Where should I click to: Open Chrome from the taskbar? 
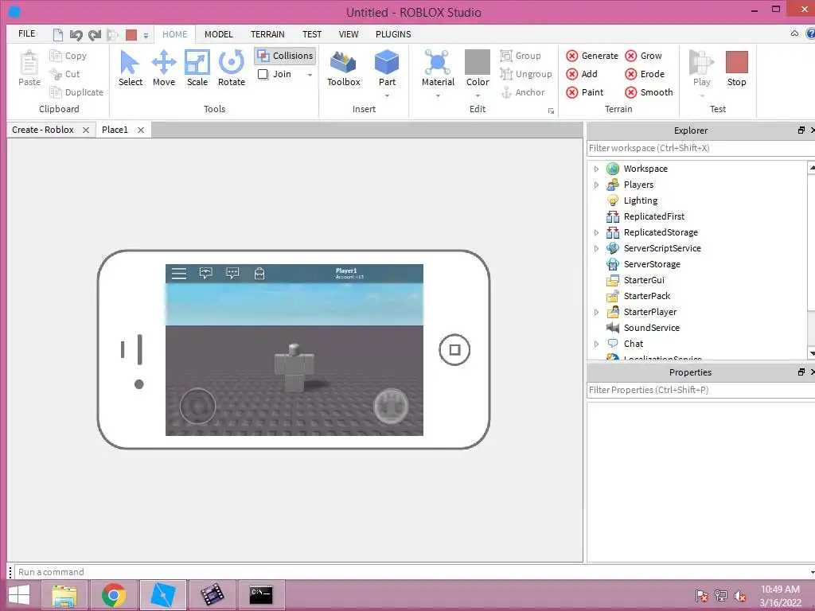pos(114,595)
